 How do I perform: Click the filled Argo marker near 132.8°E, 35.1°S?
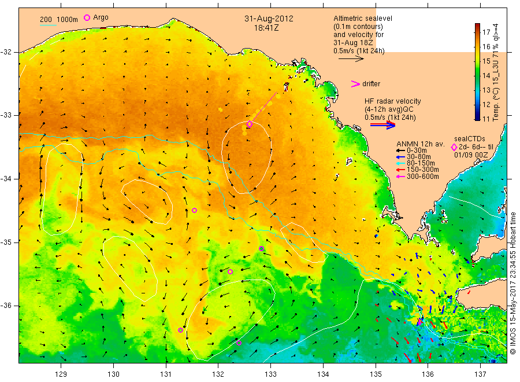[x=261, y=248]
